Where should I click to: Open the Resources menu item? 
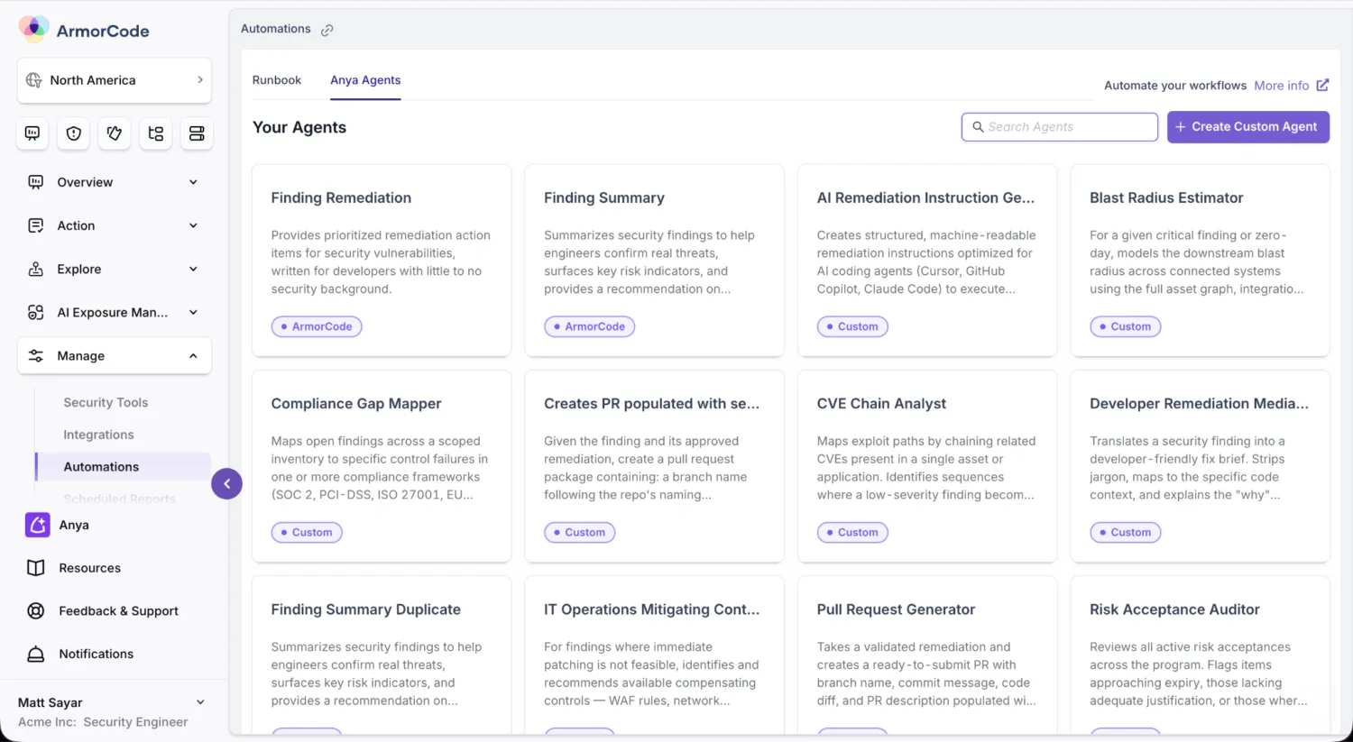click(90, 568)
